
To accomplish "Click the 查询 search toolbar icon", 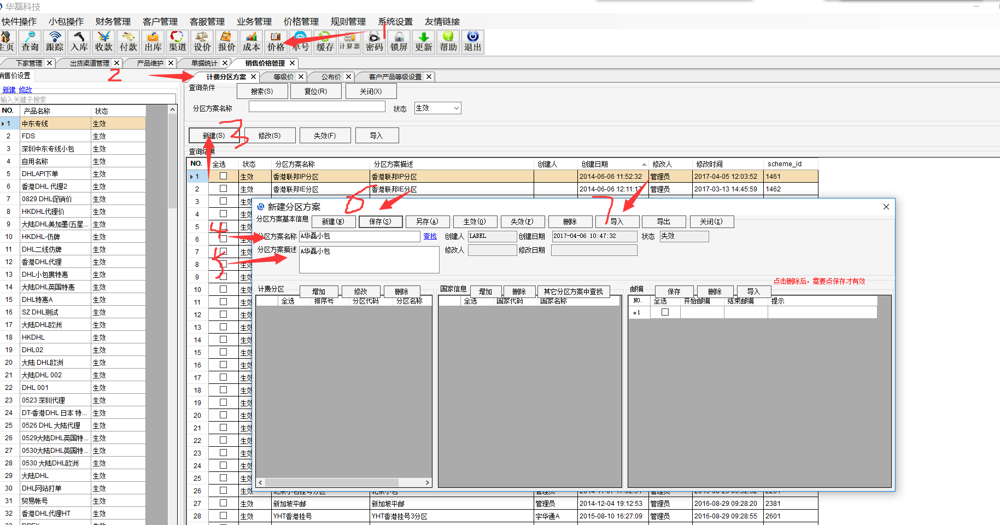I will pyautogui.click(x=30, y=42).
